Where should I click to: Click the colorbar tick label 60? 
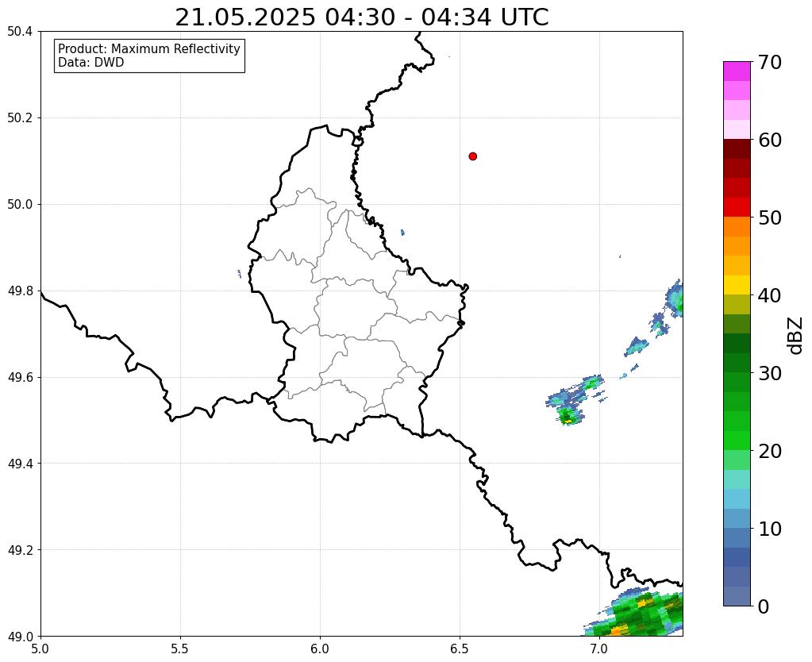pyautogui.click(x=770, y=140)
